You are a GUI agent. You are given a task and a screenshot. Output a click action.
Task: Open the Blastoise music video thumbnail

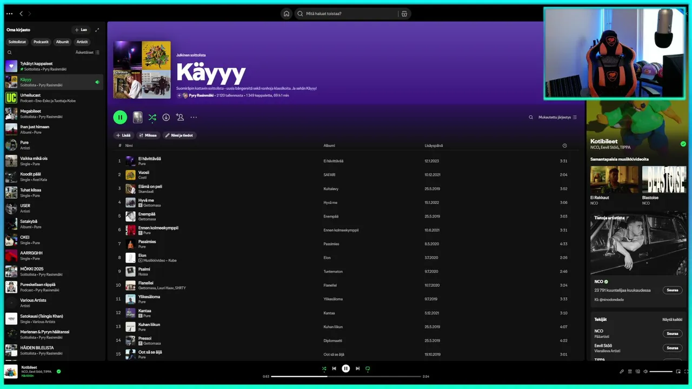coord(664,179)
